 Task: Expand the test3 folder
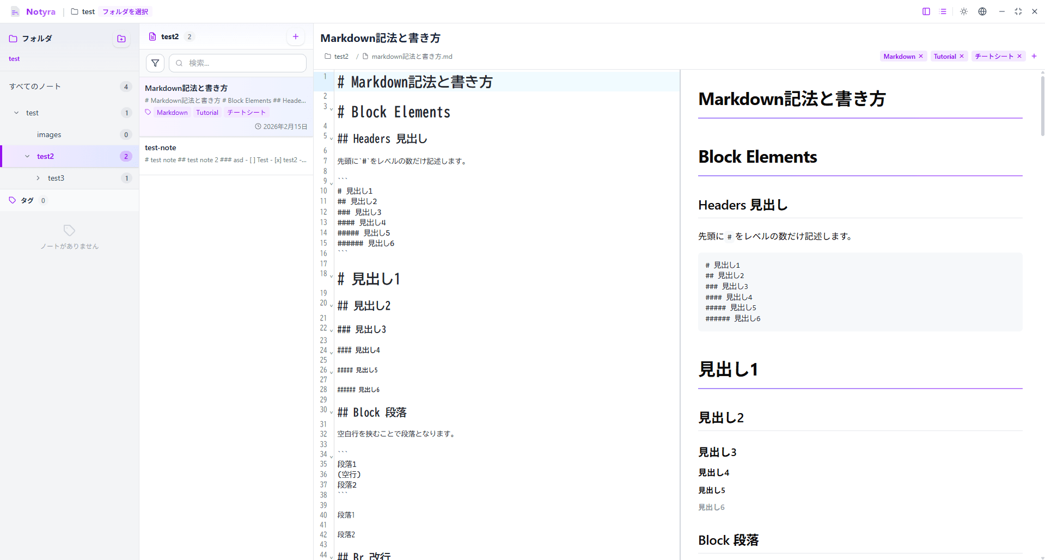[38, 178]
